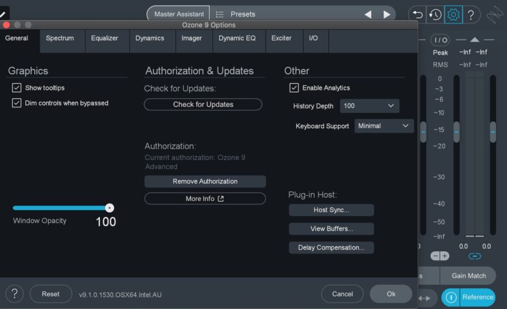Click the triangle above output meters
This screenshot has width=507, height=309.
coord(474,40)
